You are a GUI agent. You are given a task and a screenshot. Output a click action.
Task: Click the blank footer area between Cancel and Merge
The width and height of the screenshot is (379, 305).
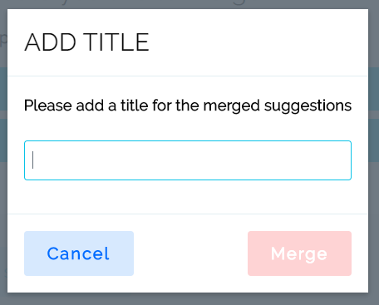tap(190, 253)
